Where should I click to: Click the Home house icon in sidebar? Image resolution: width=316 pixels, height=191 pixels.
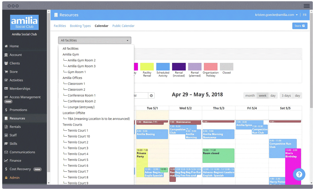pyautogui.click(x=6, y=46)
